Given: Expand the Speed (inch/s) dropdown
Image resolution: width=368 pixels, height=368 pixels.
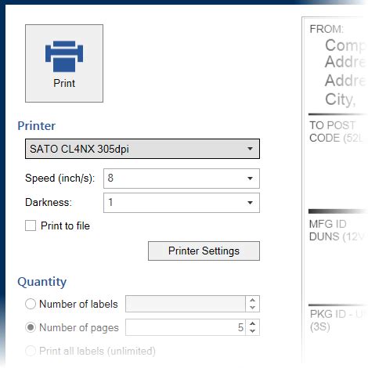Looking at the screenshot, I should pos(250,179).
